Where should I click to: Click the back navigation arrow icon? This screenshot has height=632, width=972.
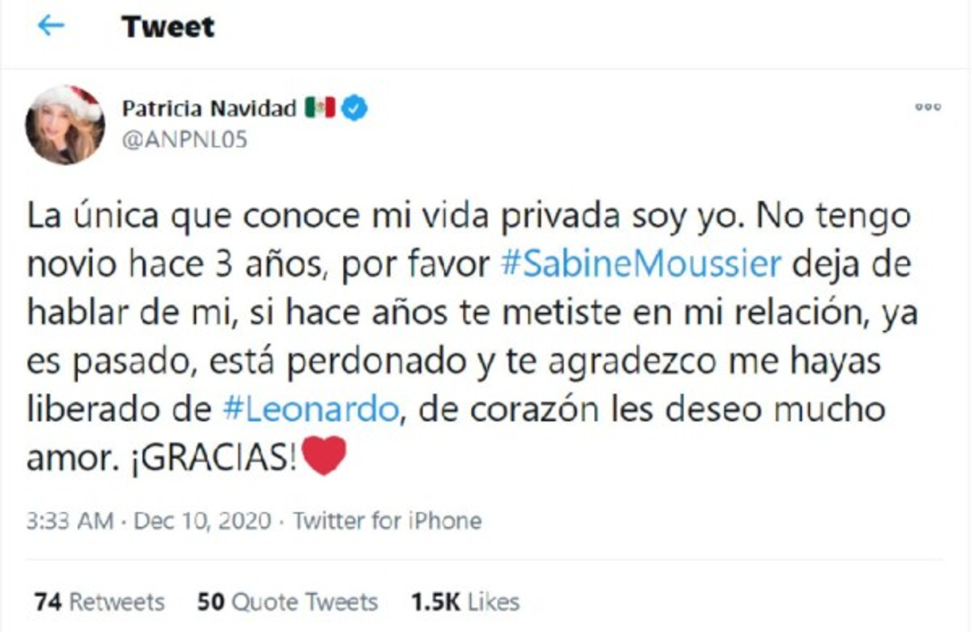tap(51, 25)
